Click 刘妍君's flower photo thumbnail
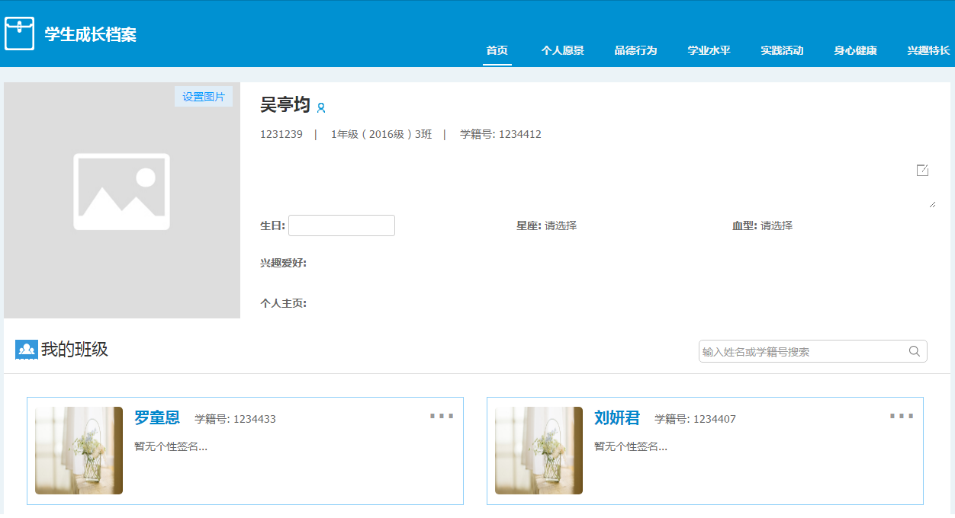The image size is (955, 518). pyautogui.click(x=539, y=450)
